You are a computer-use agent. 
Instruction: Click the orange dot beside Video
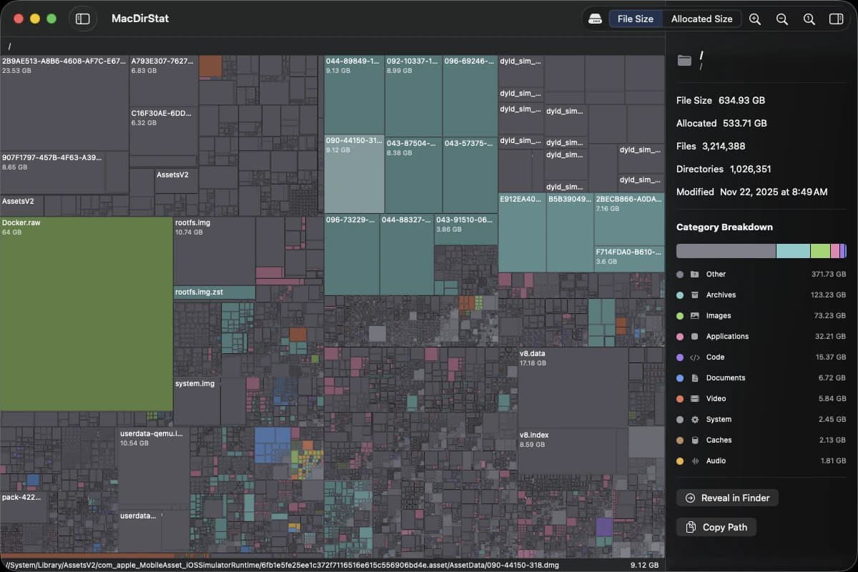click(x=679, y=399)
